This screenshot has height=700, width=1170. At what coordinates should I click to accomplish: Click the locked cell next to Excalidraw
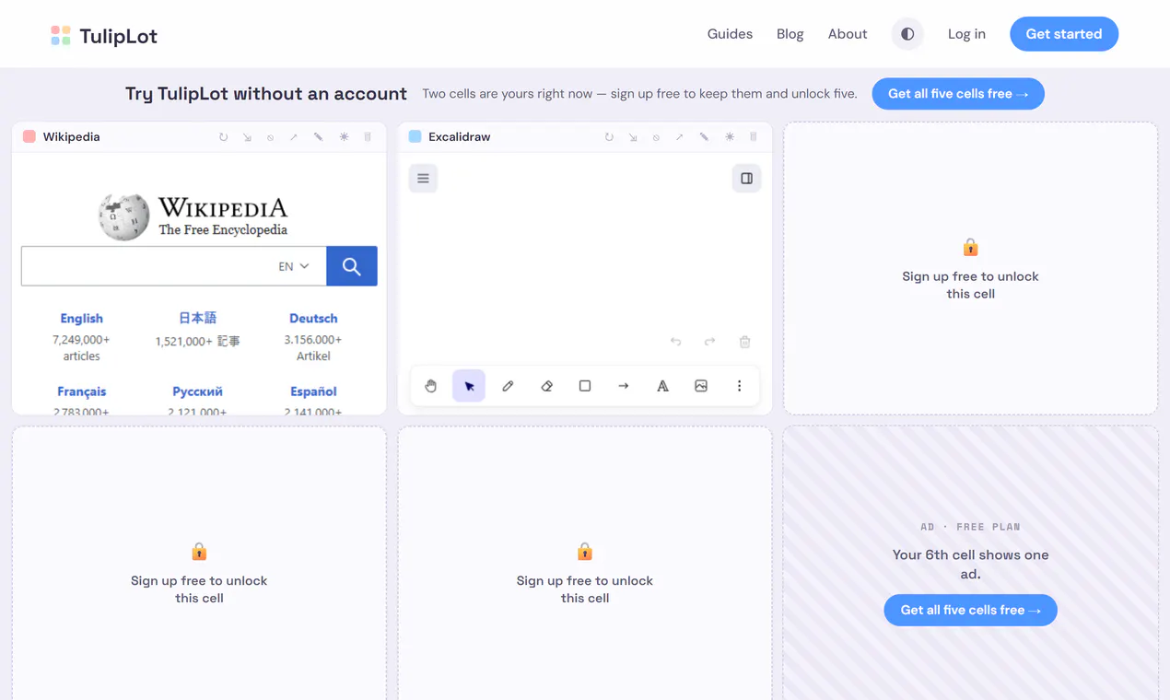pos(970,268)
